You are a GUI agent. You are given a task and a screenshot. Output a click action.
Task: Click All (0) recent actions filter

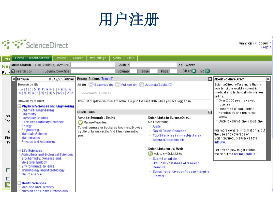[x=82, y=85]
